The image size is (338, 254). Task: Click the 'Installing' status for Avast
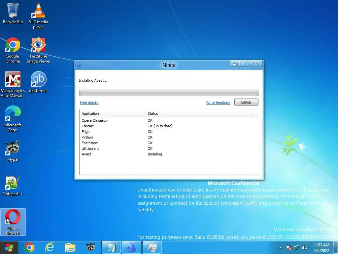coord(155,154)
